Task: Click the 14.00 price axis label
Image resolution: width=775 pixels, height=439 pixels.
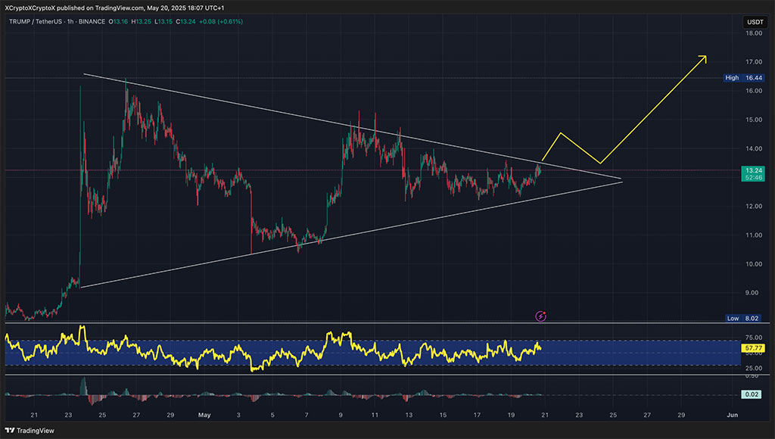Action: point(754,148)
